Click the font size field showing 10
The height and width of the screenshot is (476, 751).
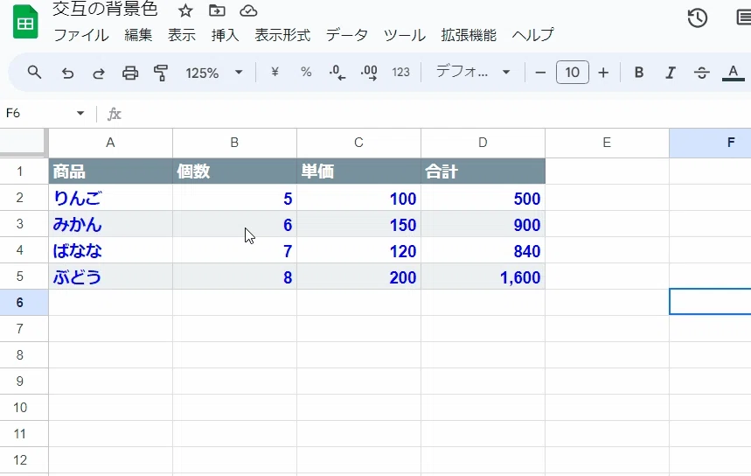point(573,73)
